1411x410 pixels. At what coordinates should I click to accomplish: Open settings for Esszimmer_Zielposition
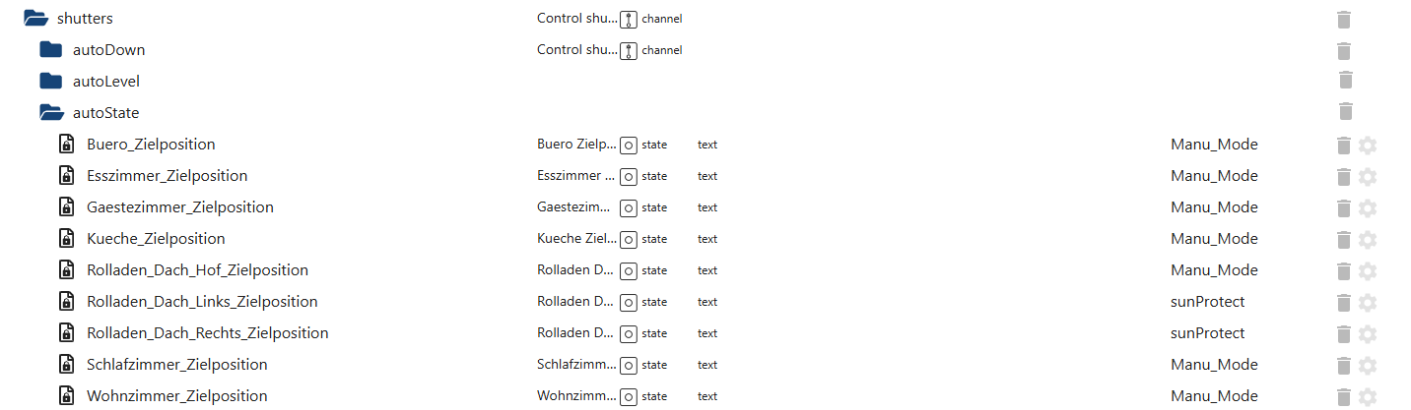(1367, 177)
